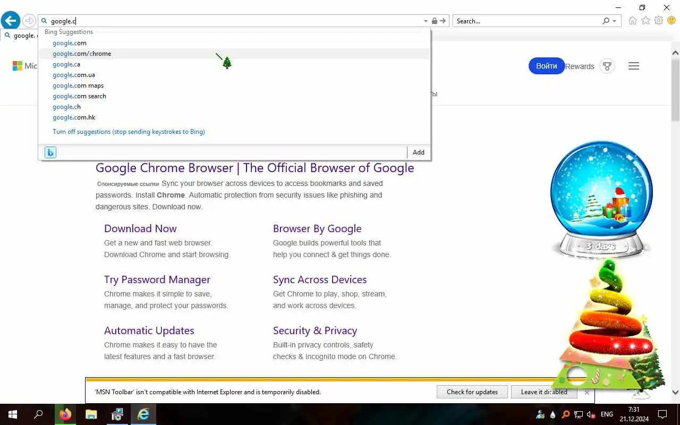
Task: Click the google tab in tab strip
Action: click(19, 36)
